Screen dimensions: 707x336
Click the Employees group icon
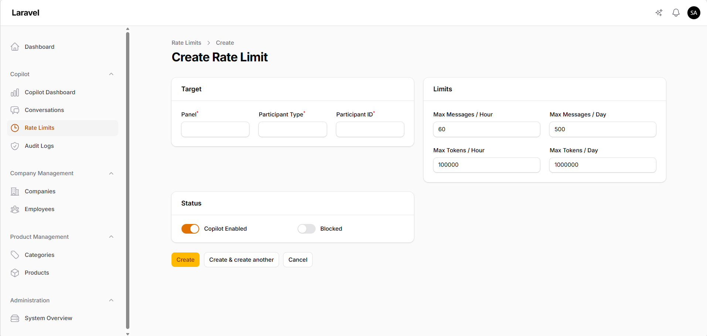tap(15, 209)
